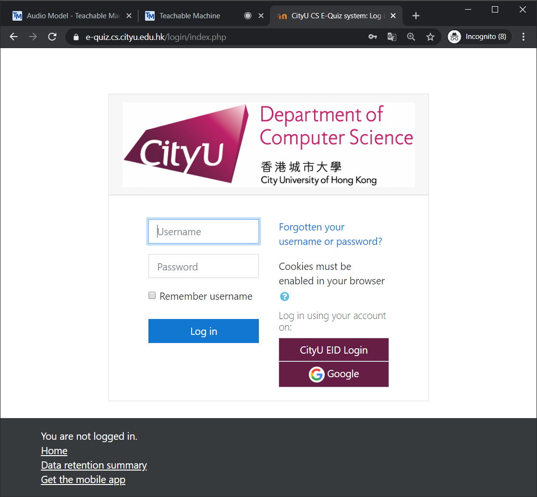Viewport: 537px width, 497px height.
Task: Sign in using the Google button
Action: (333, 374)
